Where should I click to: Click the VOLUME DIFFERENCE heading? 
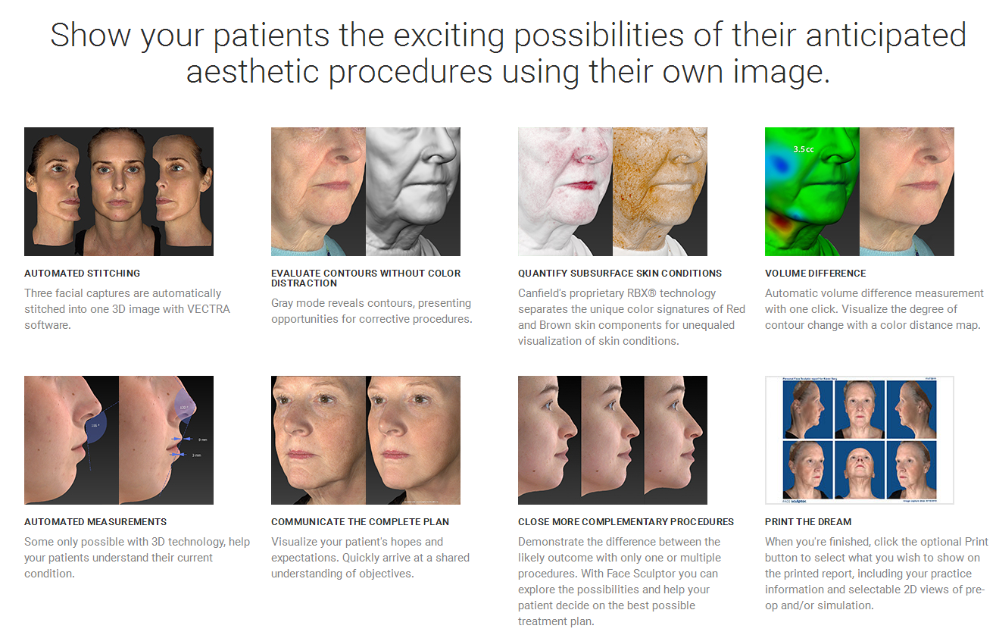(x=815, y=274)
